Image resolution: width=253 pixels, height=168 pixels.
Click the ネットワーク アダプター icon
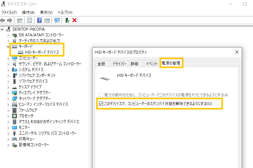click(x=15, y=99)
